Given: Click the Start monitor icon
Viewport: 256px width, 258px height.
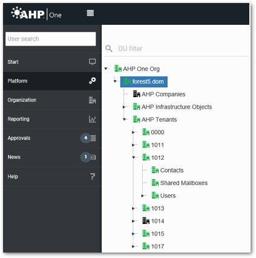Looking at the screenshot, I should coord(93,62).
